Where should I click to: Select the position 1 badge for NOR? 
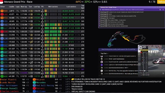tap(2, 11)
